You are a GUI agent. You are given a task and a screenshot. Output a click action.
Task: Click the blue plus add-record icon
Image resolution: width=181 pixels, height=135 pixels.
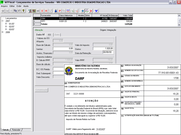(83, 11)
